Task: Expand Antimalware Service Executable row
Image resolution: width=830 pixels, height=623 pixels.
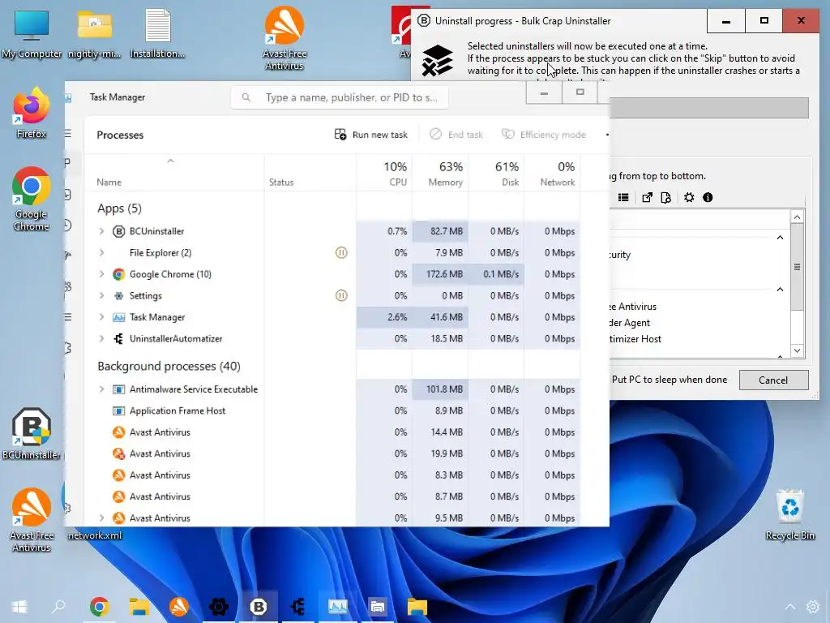Action: click(x=101, y=389)
